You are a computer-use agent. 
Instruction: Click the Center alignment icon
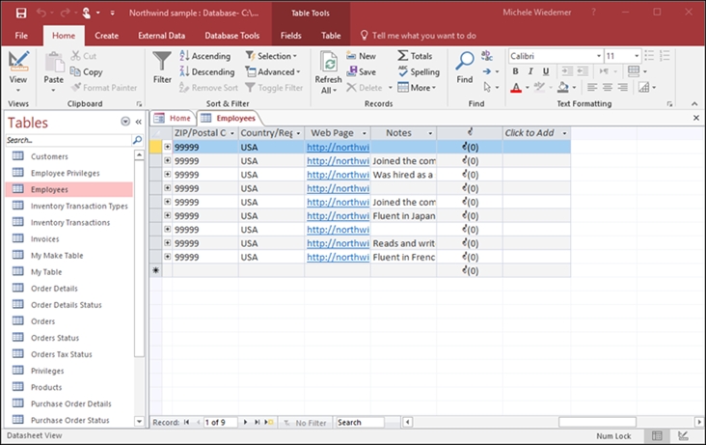608,87
